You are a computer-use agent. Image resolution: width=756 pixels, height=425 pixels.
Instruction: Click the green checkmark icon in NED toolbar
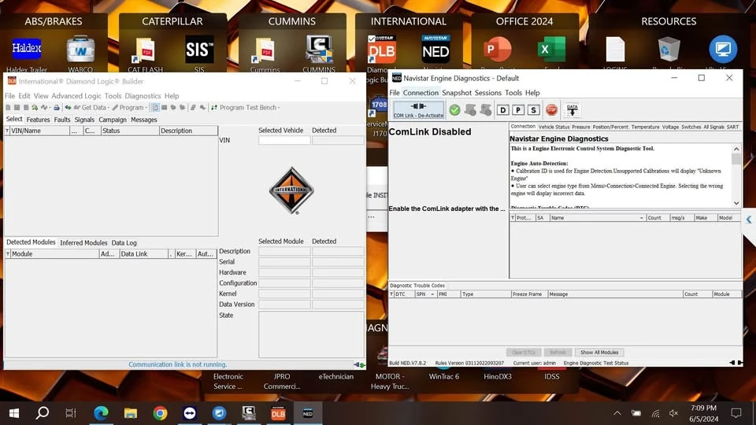(454, 110)
